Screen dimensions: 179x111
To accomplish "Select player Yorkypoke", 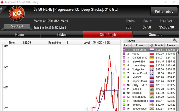I will point(150,69).
